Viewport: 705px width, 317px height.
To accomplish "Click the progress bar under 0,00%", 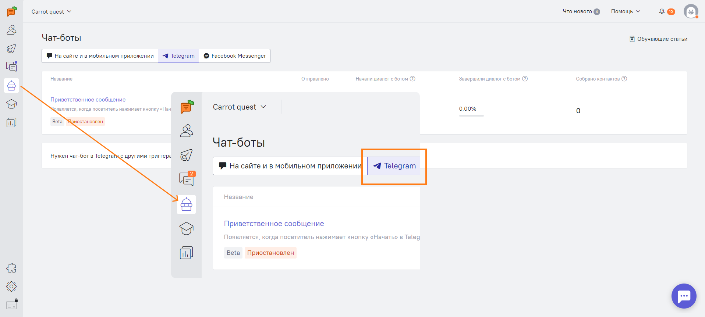I will [x=471, y=116].
